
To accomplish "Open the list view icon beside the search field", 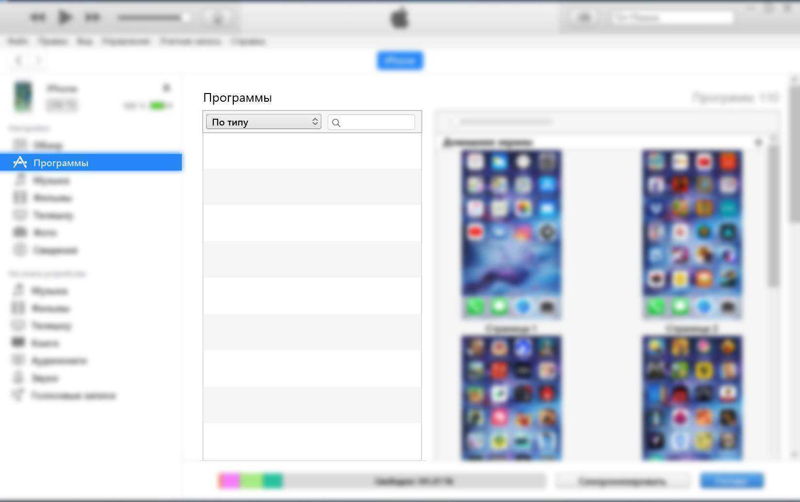I will coord(584,18).
